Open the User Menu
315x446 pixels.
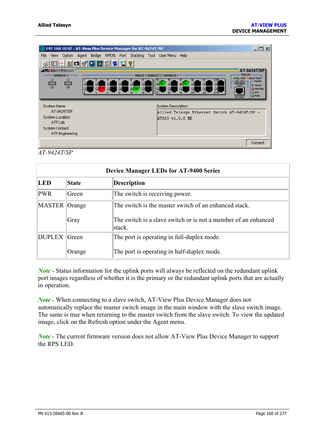coord(167,55)
